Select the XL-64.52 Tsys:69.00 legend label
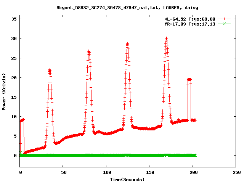This screenshot has width=244, height=183. click(190, 19)
